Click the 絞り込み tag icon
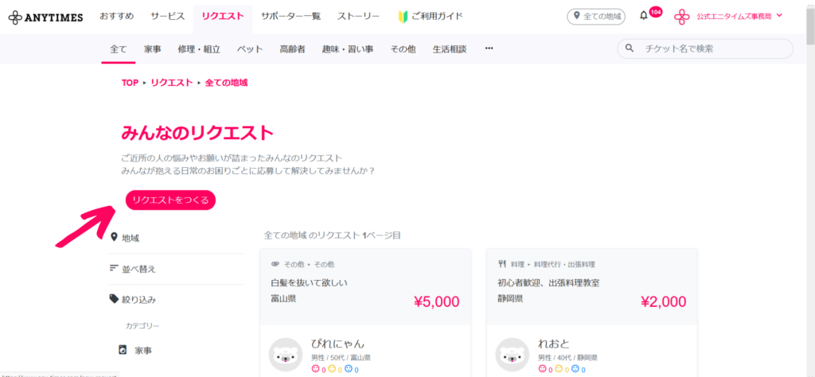 114,299
